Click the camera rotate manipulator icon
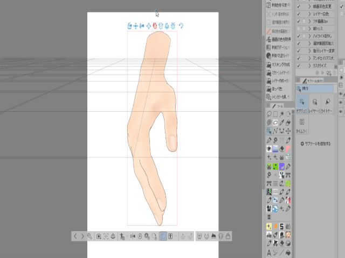 click(129, 26)
